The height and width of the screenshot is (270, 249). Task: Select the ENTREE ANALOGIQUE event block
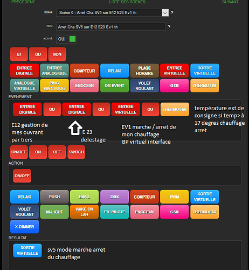click(x=54, y=71)
